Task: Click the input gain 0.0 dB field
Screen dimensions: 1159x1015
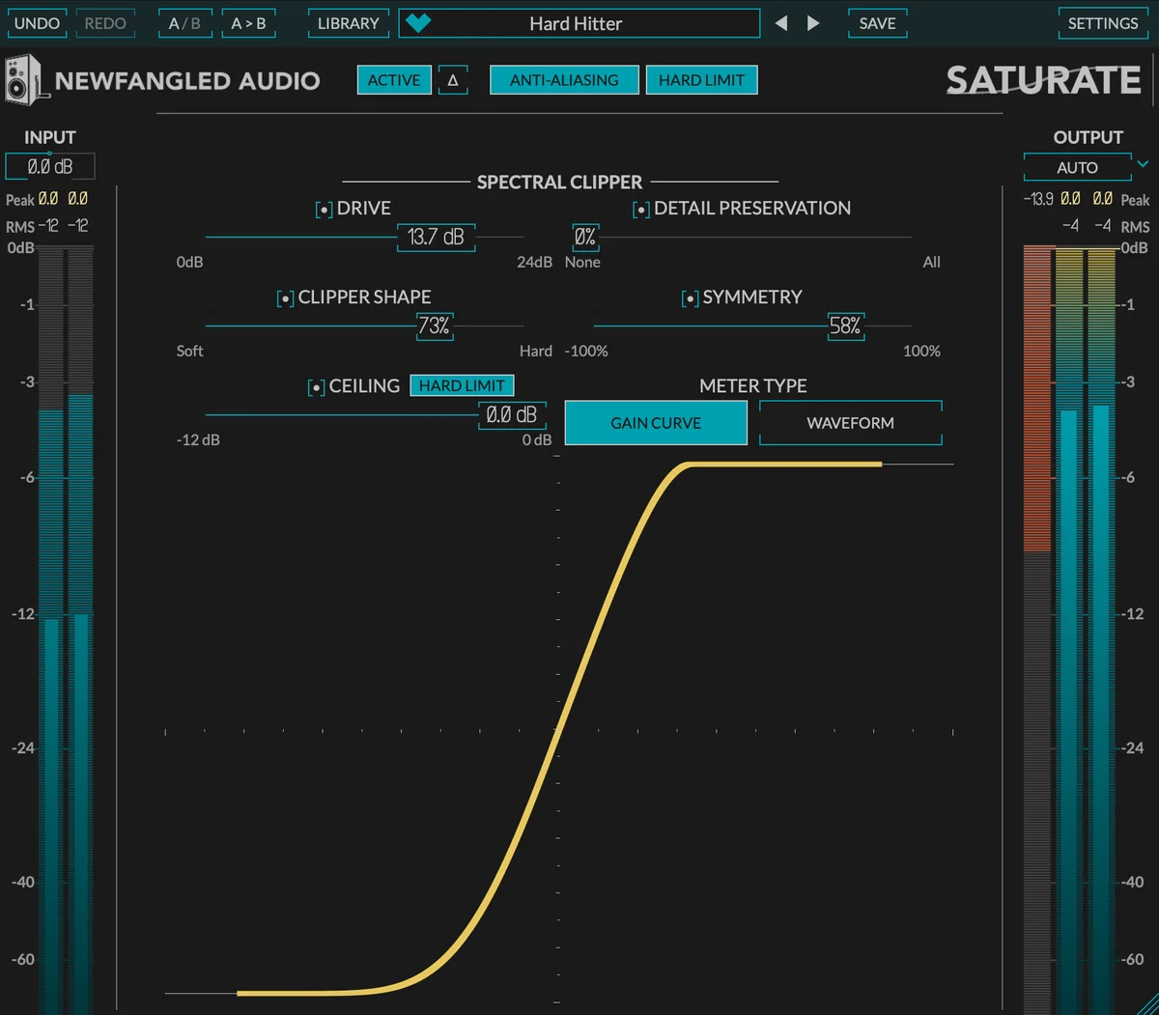Action: [x=50, y=166]
